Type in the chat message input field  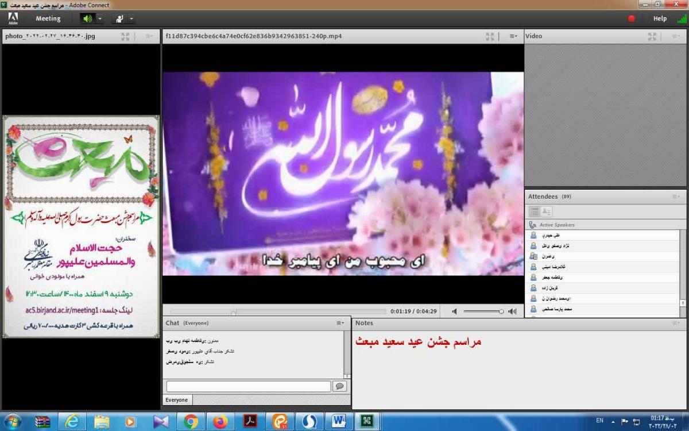(248, 386)
